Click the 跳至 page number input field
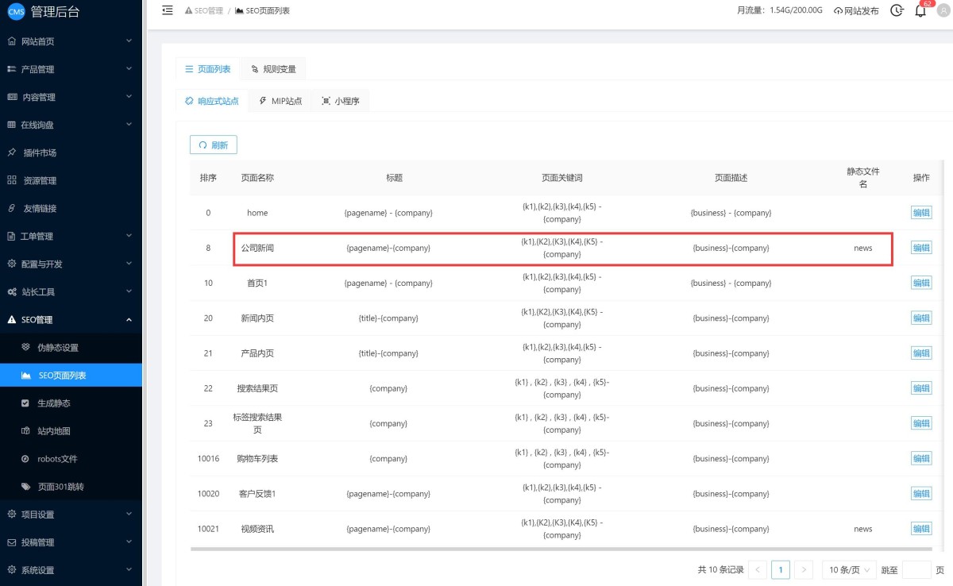Viewport: 953px width, 586px height. 917,569
